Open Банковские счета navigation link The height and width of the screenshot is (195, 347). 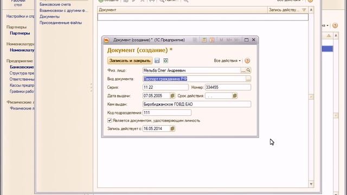(x=55, y=4)
